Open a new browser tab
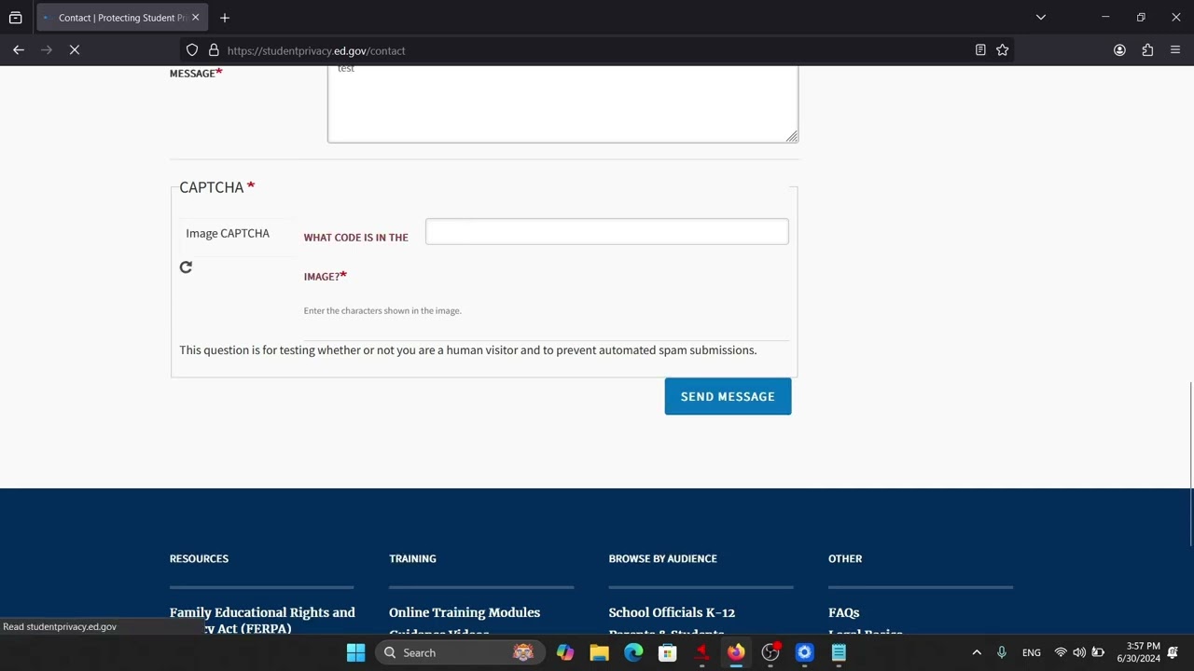 click(x=225, y=18)
